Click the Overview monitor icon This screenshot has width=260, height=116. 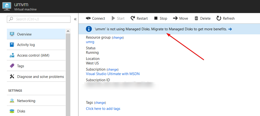click(12, 34)
